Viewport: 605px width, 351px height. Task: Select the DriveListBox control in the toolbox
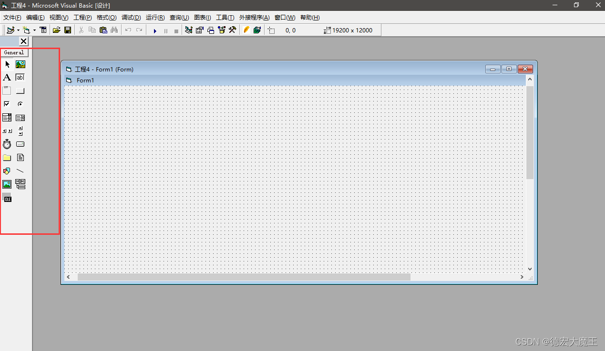pyautogui.click(x=21, y=144)
